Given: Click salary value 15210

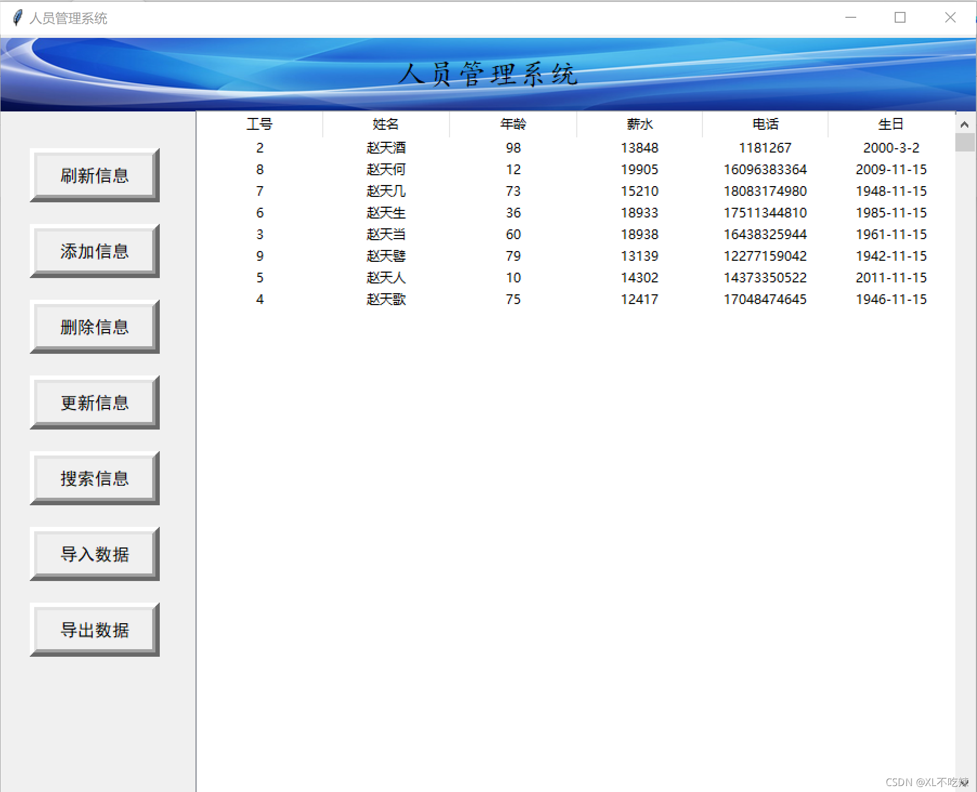Looking at the screenshot, I should 640,191.
